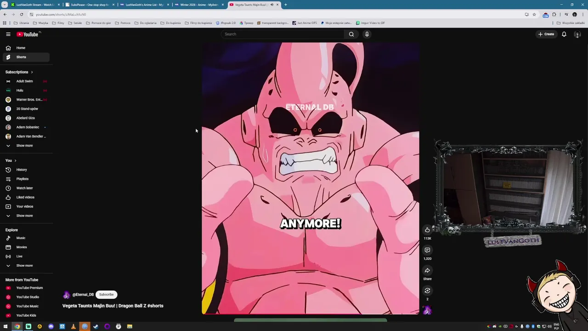
Task: Open Wszystkie zakładki bookmarks folder
Action: [571, 23]
